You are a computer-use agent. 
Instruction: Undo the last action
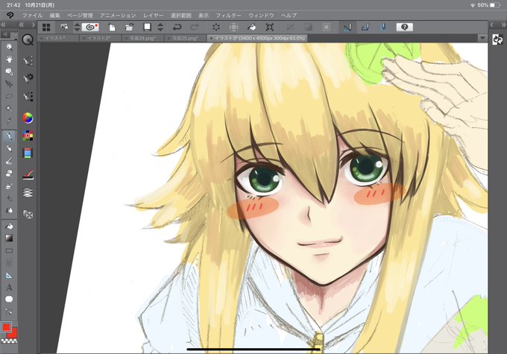coord(177,27)
